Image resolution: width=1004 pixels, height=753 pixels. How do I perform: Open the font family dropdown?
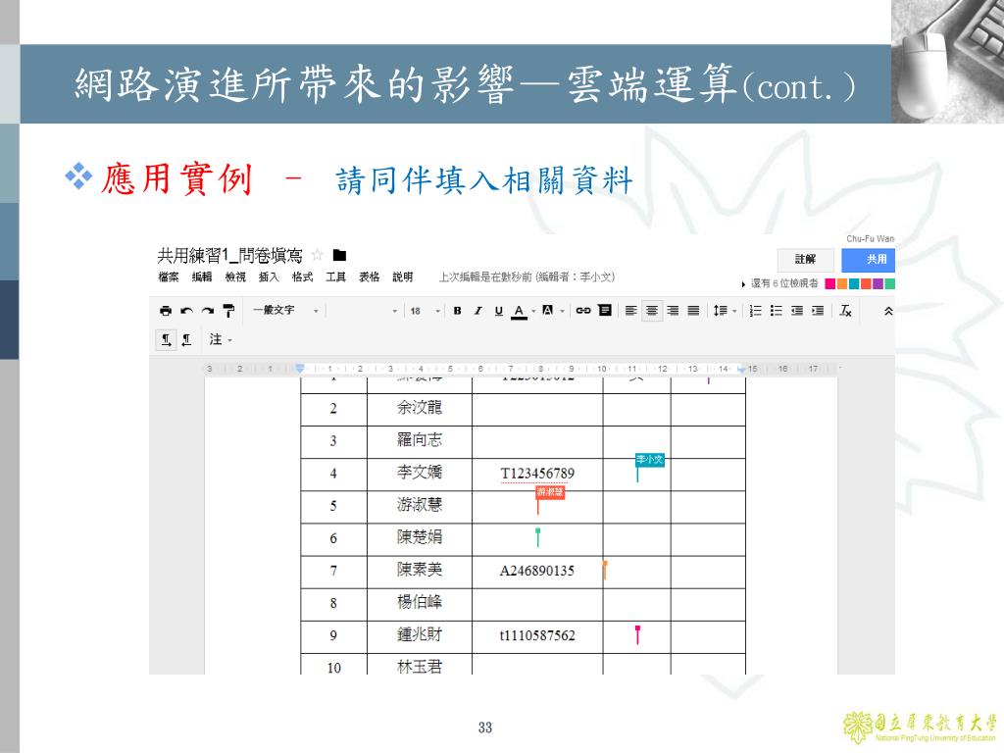(363, 311)
